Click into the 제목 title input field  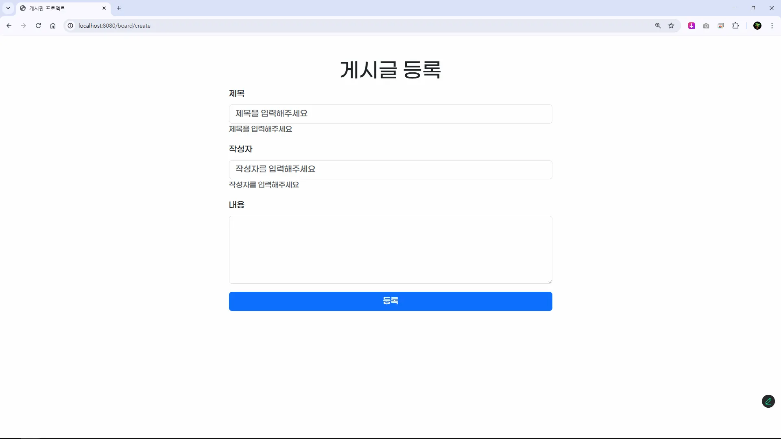(x=390, y=114)
